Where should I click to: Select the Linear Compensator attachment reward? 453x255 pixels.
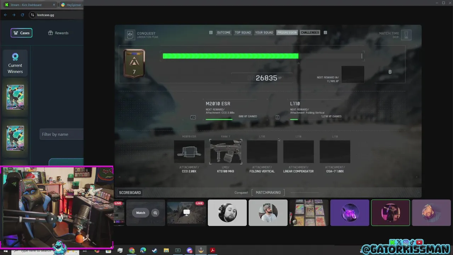click(298, 152)
